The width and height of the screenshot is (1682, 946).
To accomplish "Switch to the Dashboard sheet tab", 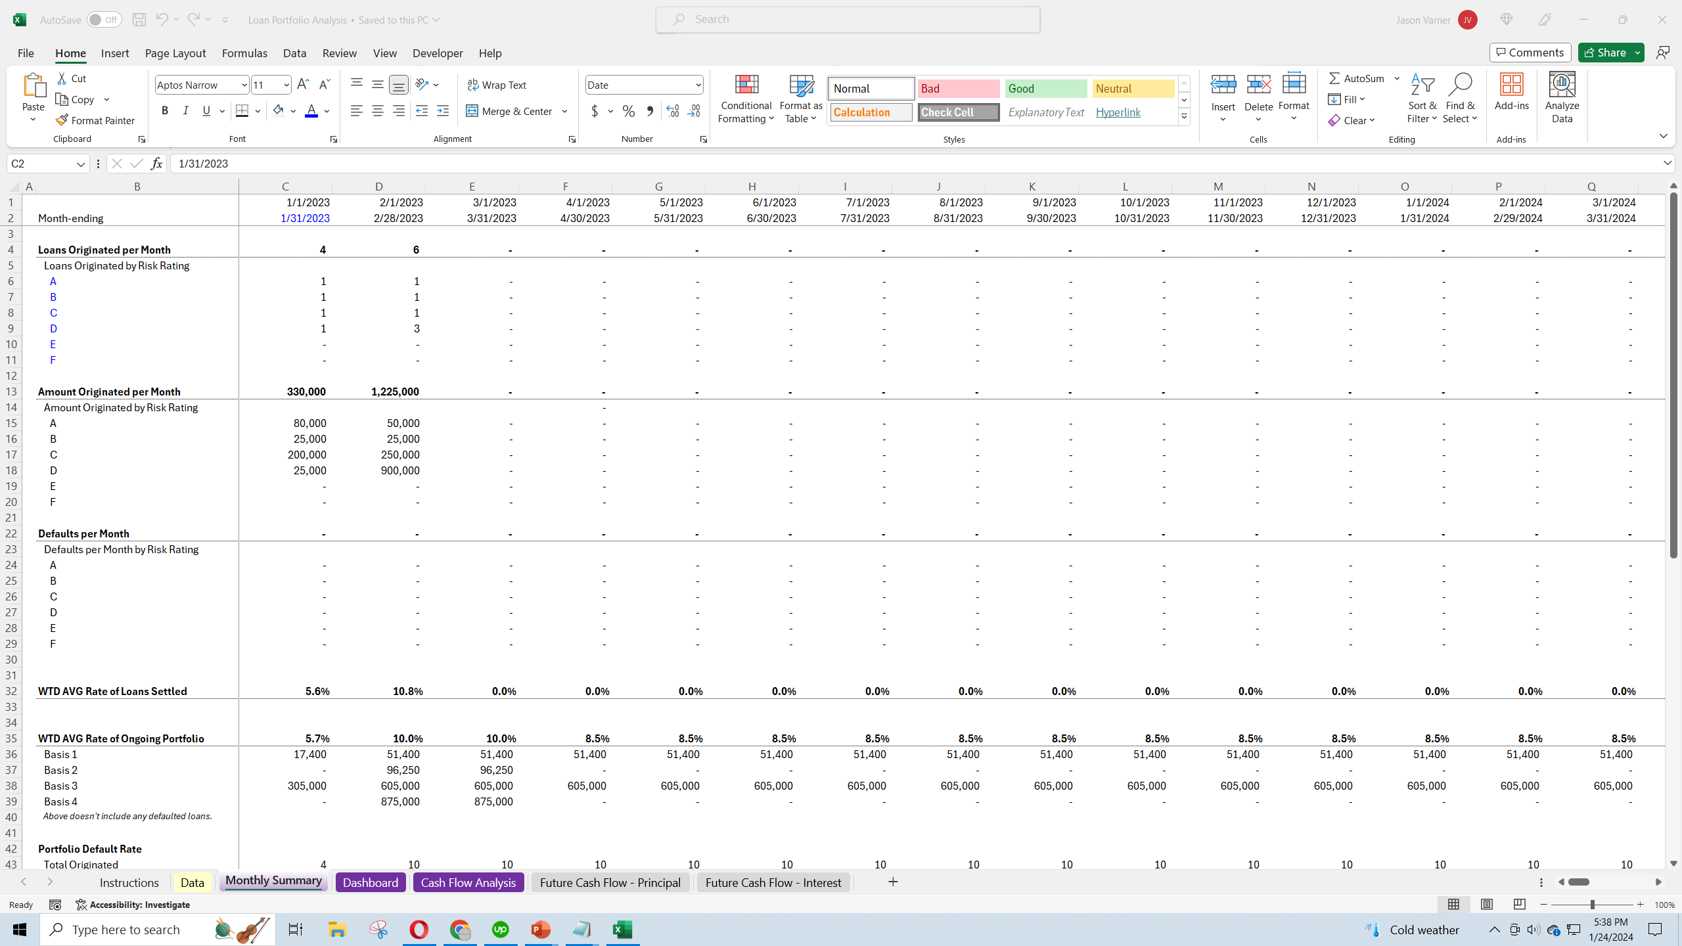I will click(371, 882).
